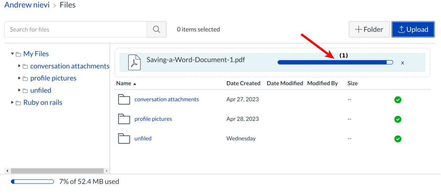The height and width of the screenshot is (195, 441).
Task: Click the folder icon beside profile pictures row
Action: click(124, 119)
